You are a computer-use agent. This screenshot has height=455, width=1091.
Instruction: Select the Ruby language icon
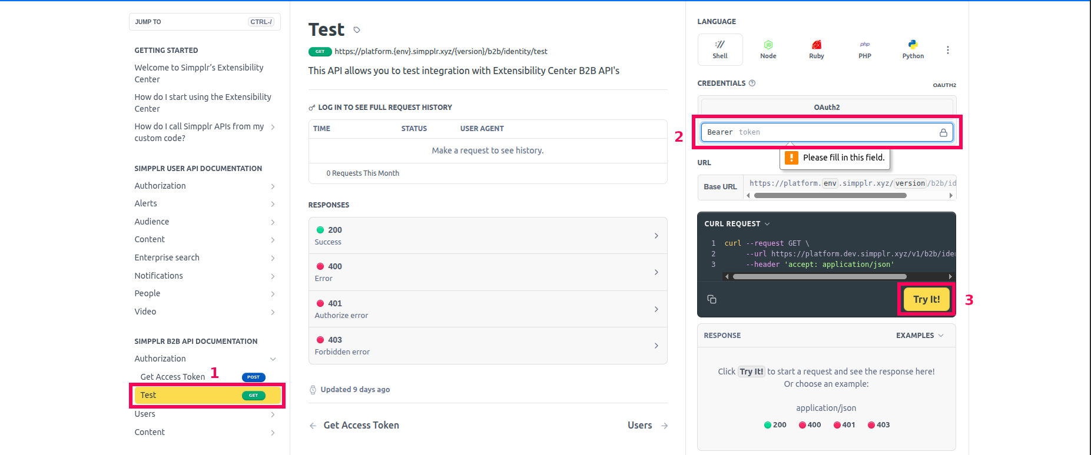point(816,49)
